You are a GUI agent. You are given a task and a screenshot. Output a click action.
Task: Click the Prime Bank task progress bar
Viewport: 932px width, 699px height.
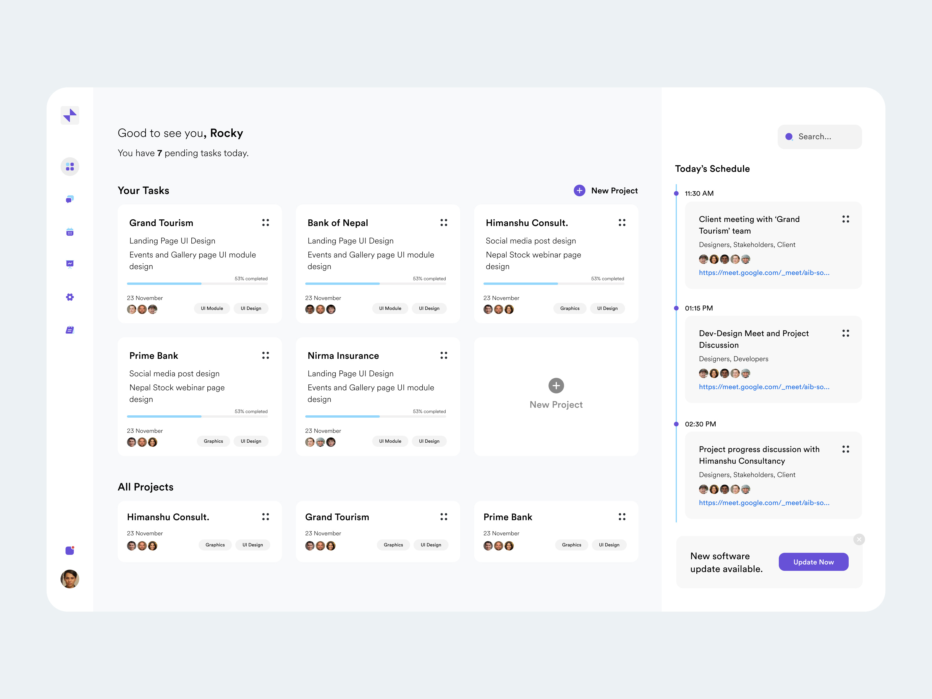click(197, 416)
